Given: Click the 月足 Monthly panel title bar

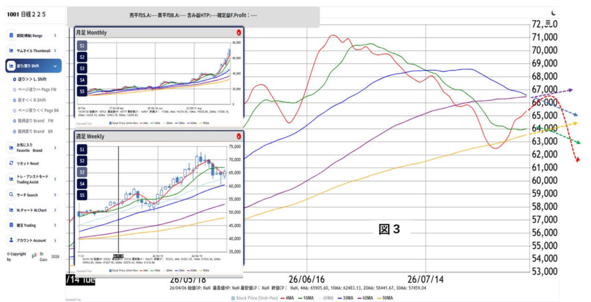Looking at the screenshot, I should tap(159, 32).
